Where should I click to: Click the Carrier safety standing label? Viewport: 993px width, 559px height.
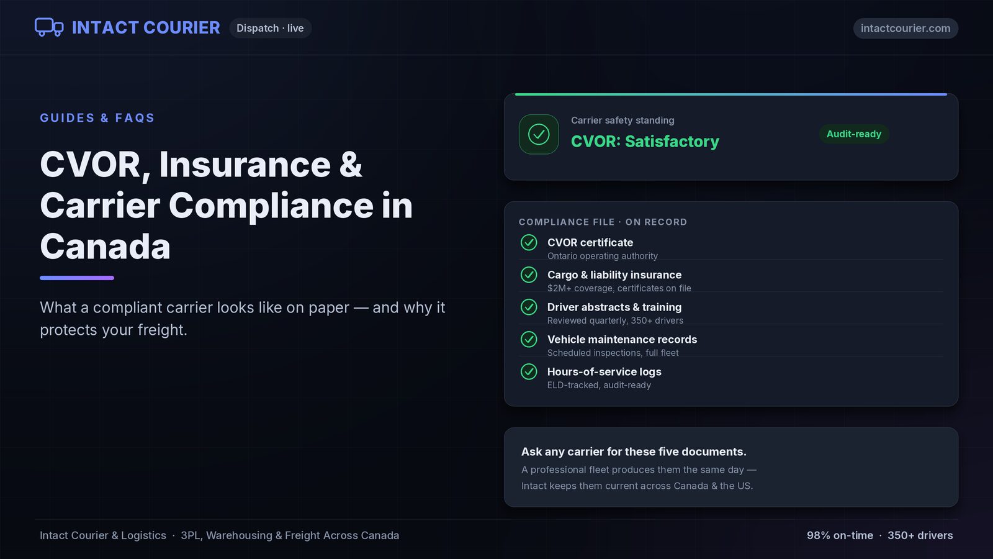(622, 120)
